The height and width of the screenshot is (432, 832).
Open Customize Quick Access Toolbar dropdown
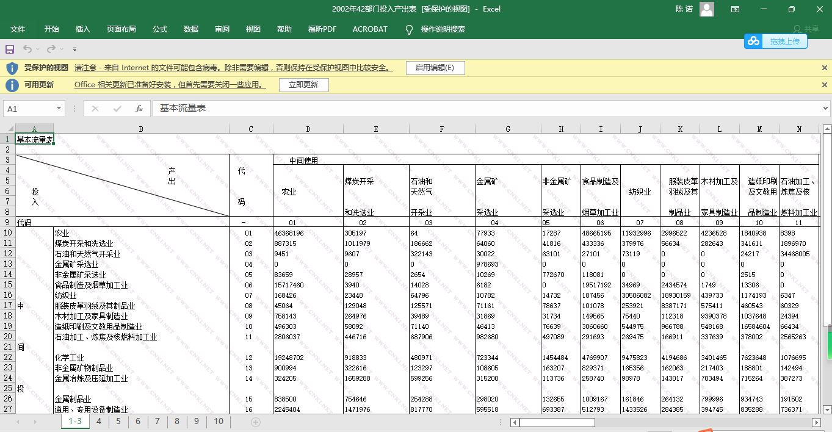(74, 49)
